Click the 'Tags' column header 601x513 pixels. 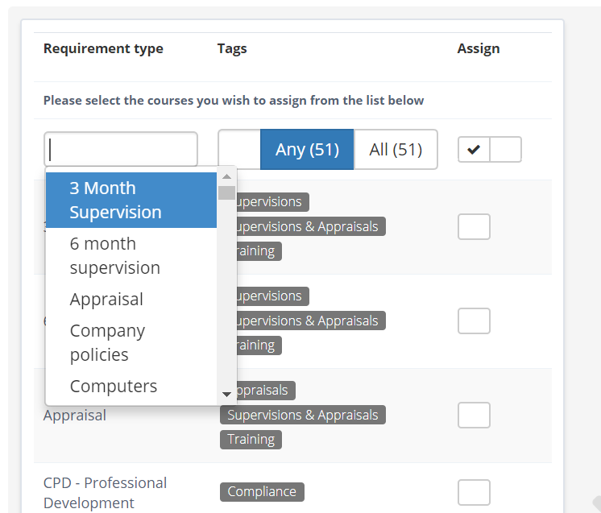[x=232, y=48]
